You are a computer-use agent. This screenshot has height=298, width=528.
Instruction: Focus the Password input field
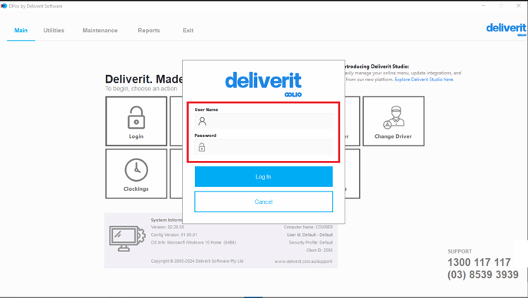(x=264, y=147)
